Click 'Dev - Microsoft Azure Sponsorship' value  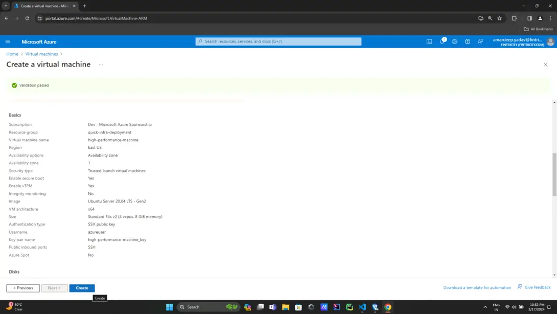click(x=120, y=124)
